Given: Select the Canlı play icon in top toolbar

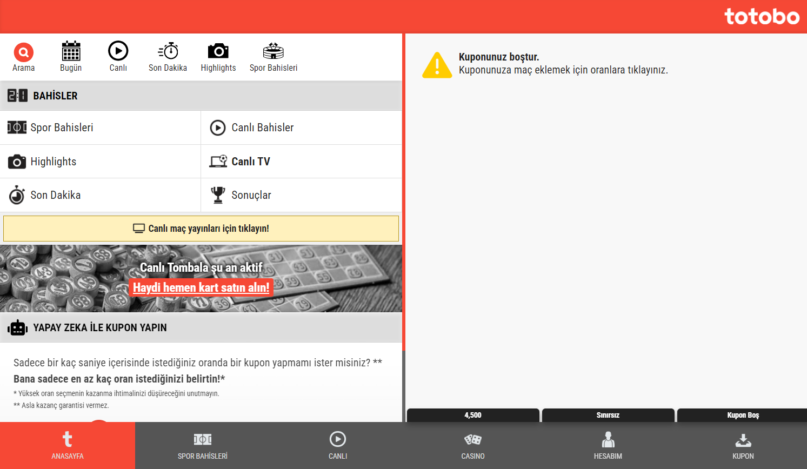Looking at the screenshot, I should tap(118, 51).
